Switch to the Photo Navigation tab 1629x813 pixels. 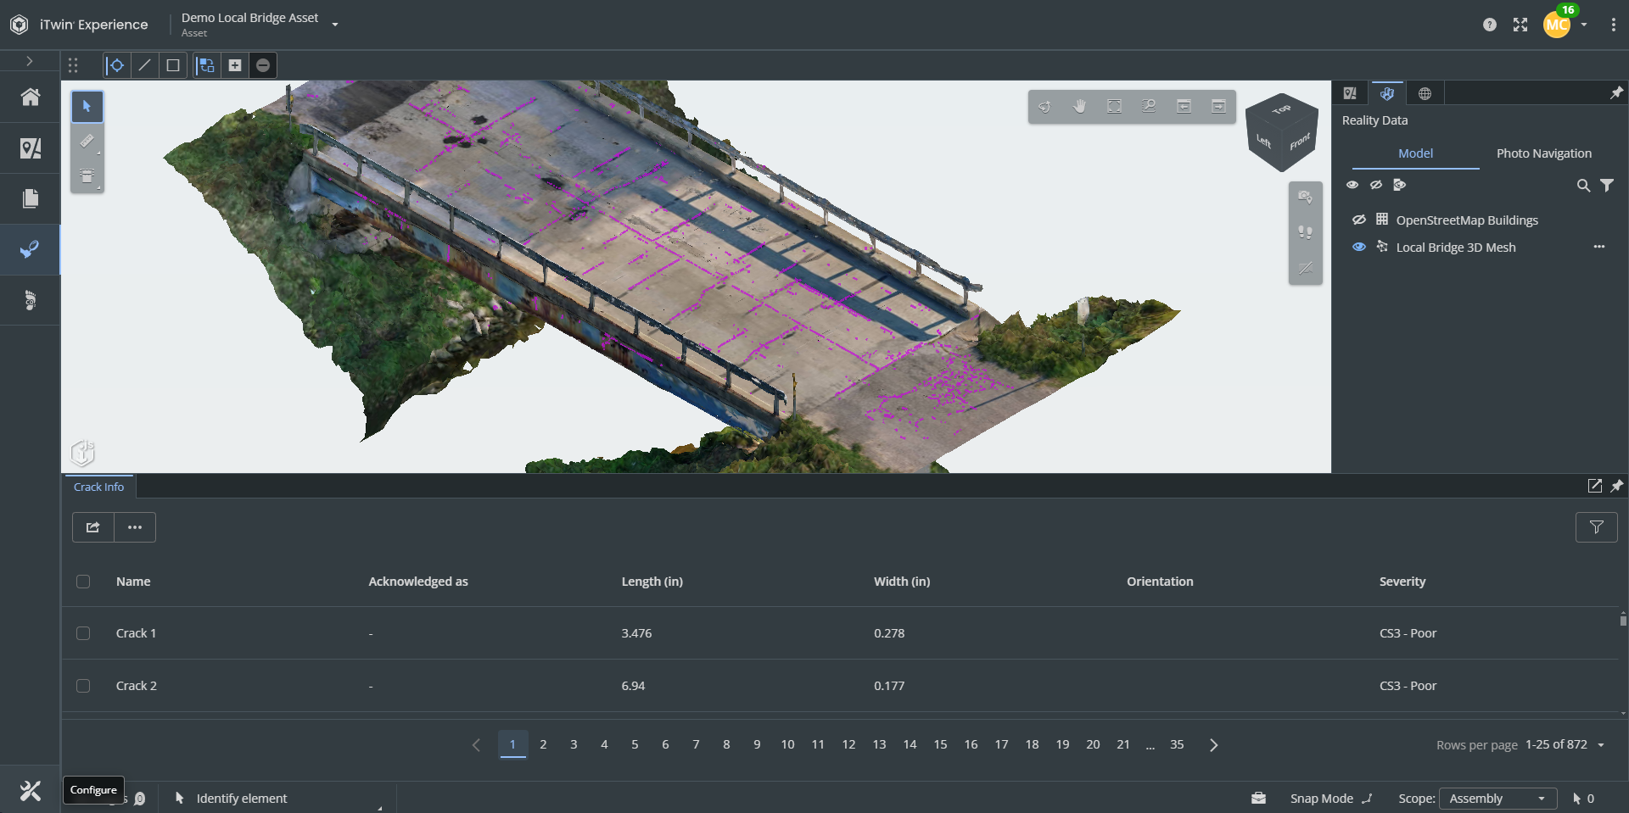pyautogui.click(x=1543, y=153)
